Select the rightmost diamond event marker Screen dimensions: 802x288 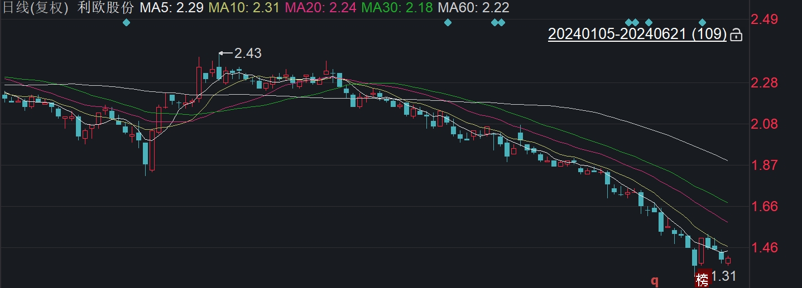point(702,22)
